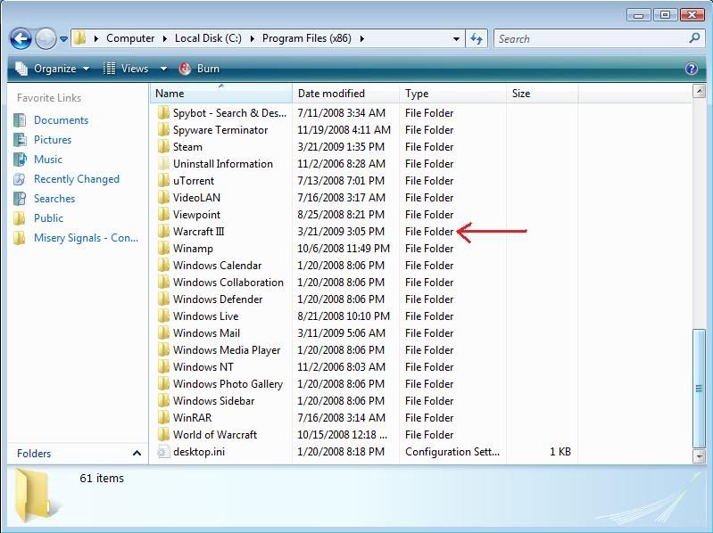The width and height of the screenshot is (713, 533).
Task: Expand arrow after Local Disk (C:) breadcrumb
Action: (x=252, y=39)
